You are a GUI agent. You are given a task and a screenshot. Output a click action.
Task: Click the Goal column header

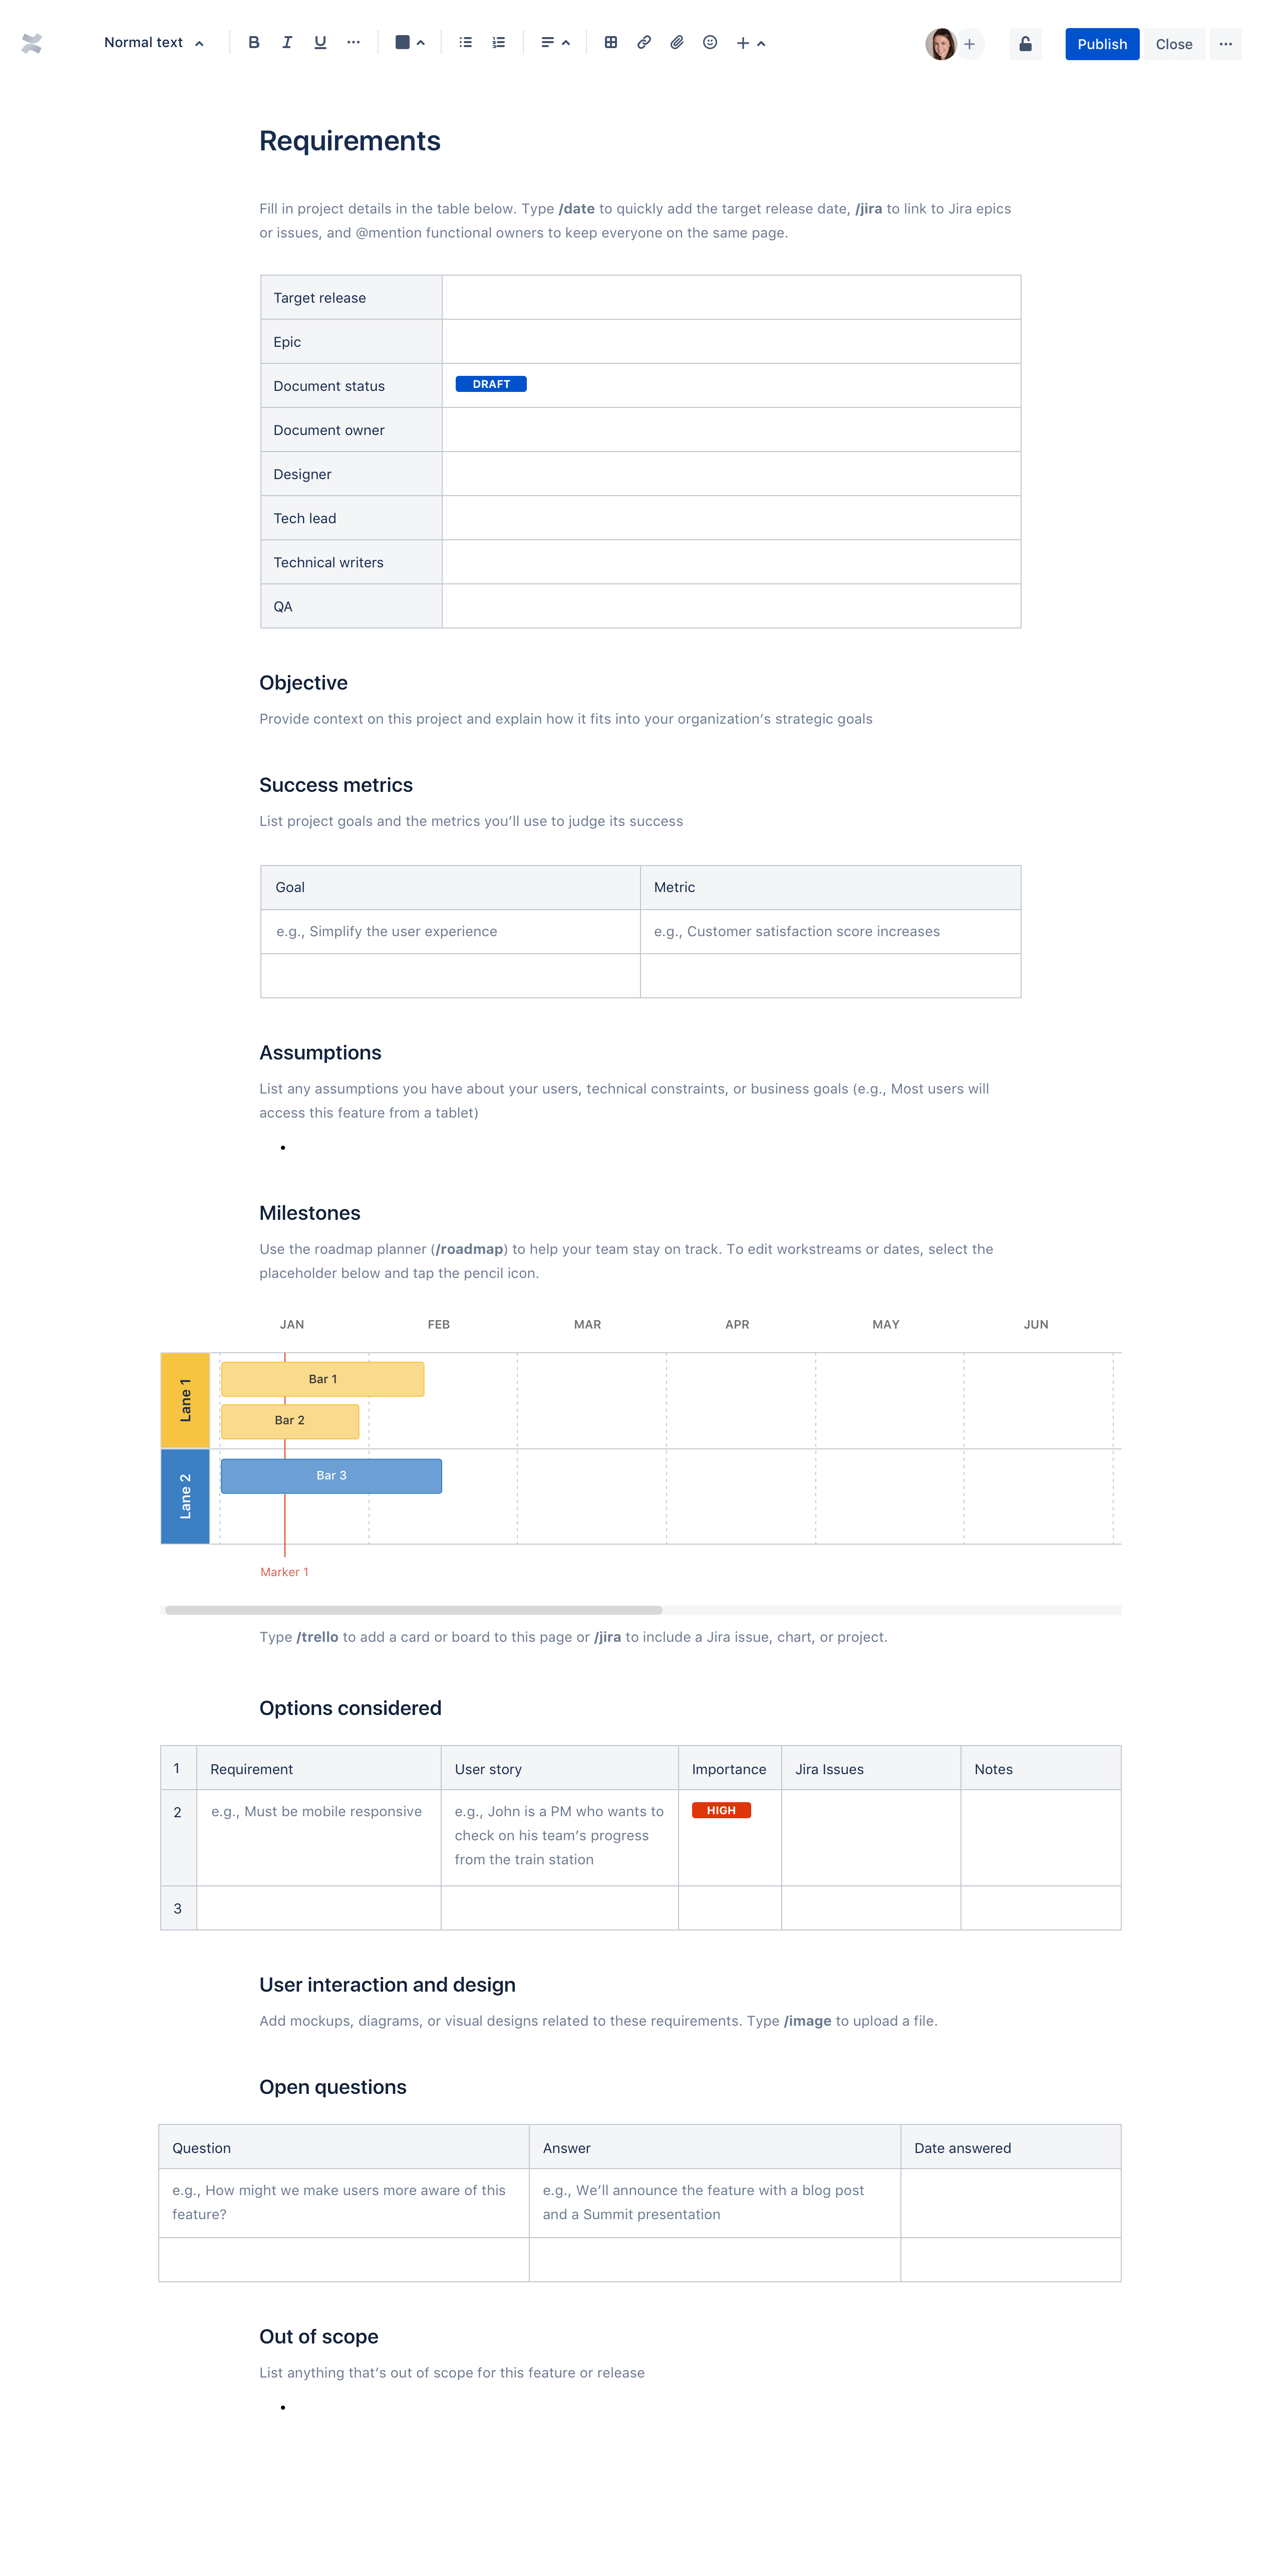point(450,888)
